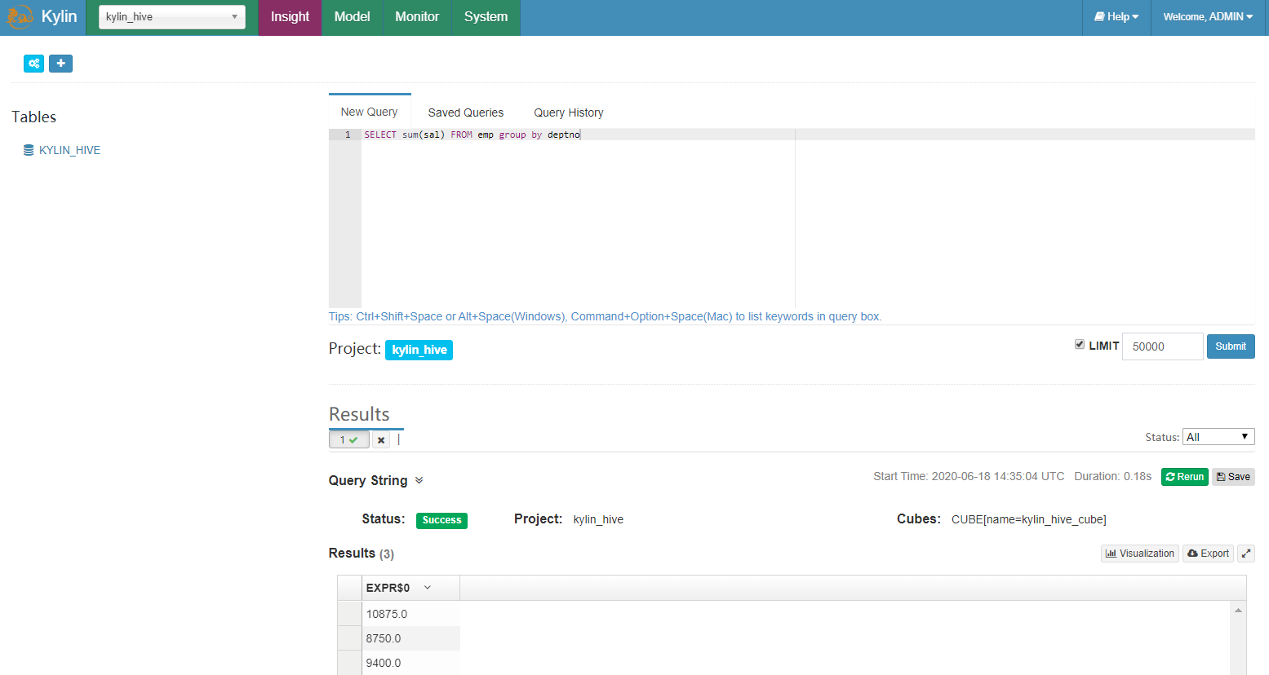
Task: Submit the query
Action: pyautogui.click(x=1231, y=346)
